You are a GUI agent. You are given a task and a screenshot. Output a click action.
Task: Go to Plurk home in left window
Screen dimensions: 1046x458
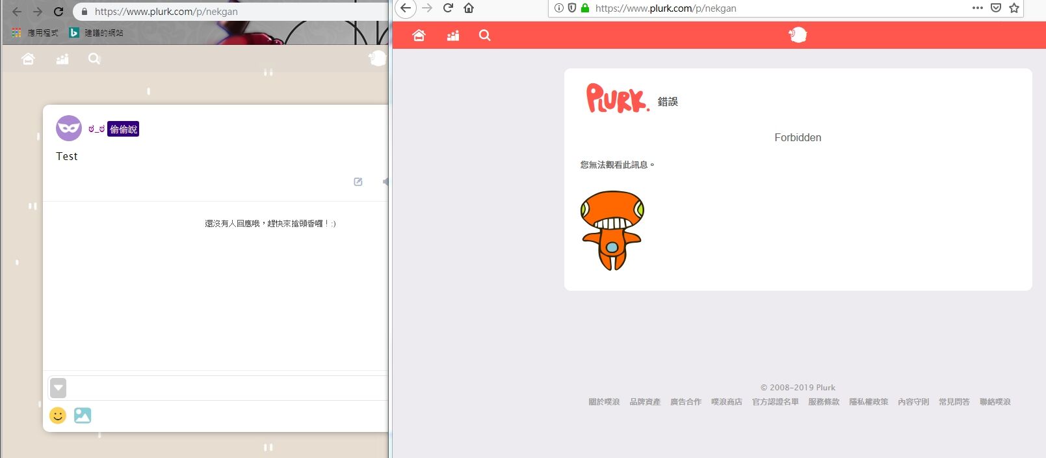pos(28,59)
